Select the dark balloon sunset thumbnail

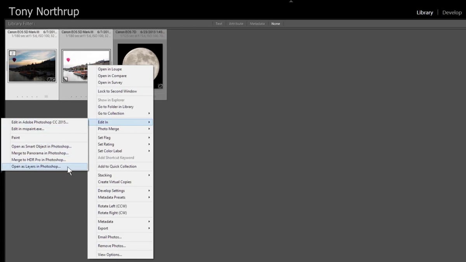(x=32, y=66)
